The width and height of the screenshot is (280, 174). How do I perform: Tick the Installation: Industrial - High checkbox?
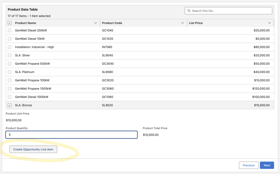coord(10,47)
